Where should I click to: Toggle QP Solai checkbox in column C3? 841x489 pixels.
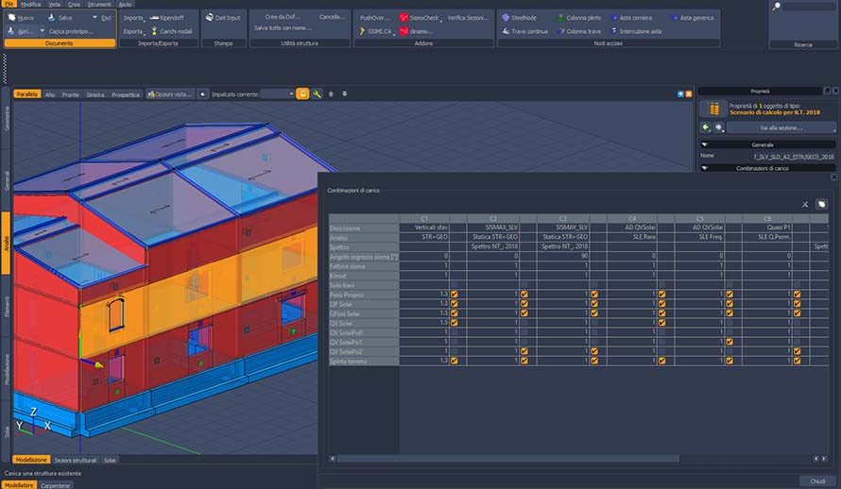(594, 303)
